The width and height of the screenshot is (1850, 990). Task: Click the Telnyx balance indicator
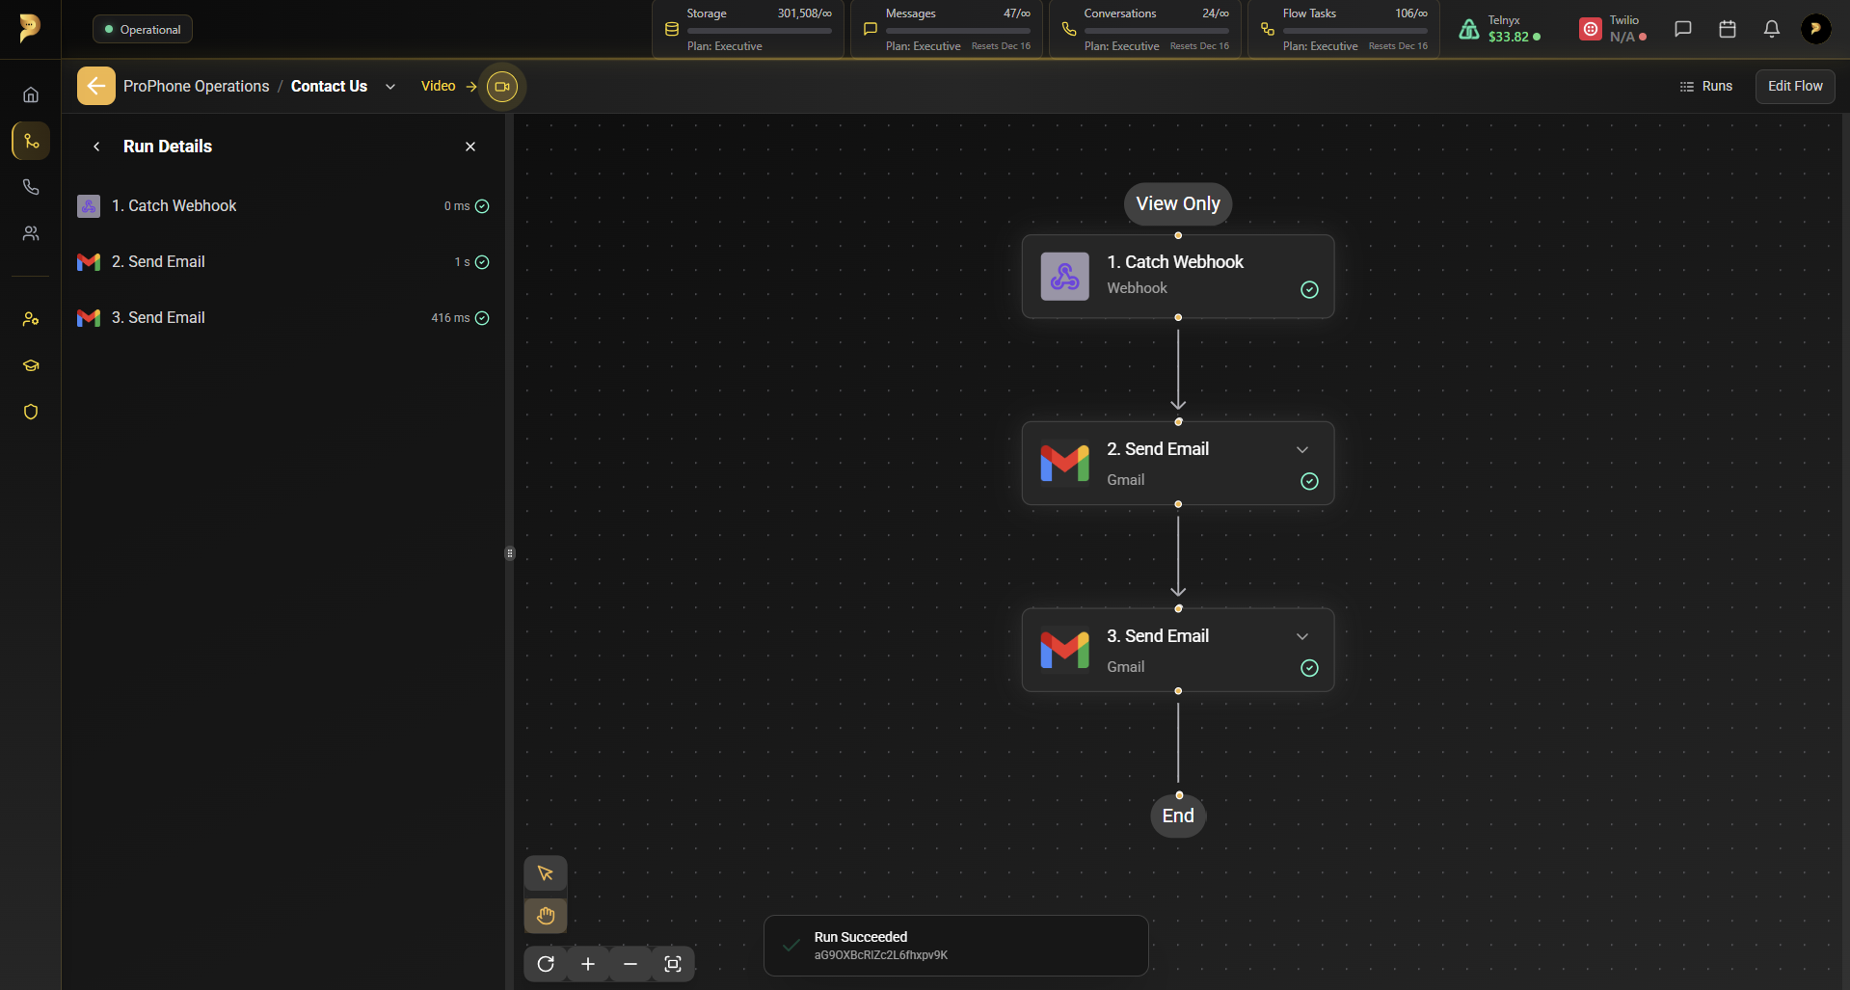(x=1500, y=29)
